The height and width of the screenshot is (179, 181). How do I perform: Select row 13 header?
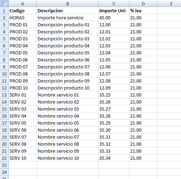4,95
